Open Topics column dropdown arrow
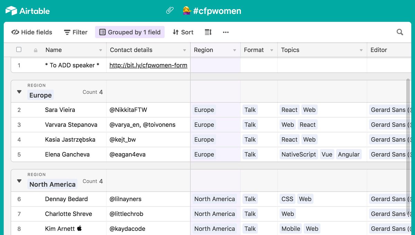The height and width of the screenshot is (235, 415). click(361, 50)
